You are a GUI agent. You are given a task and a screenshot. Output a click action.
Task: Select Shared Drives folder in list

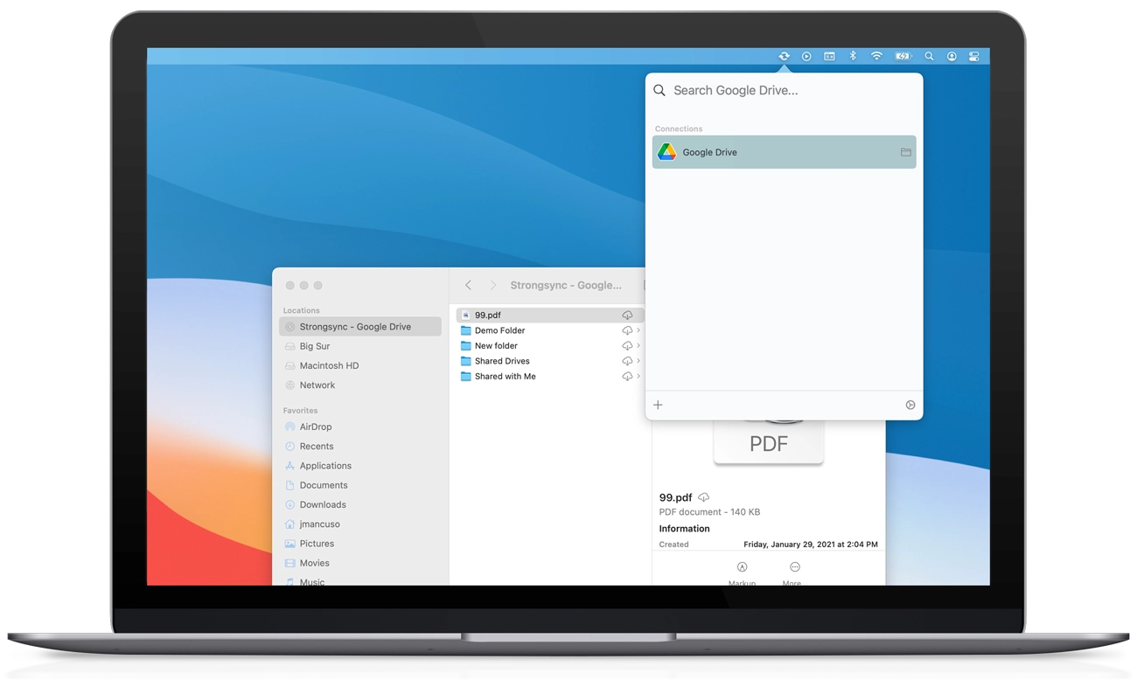pyautogui.click(x=549, y=361)
